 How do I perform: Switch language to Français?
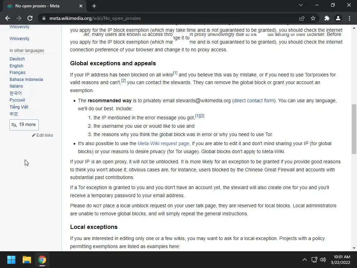(x=17, y=73)
